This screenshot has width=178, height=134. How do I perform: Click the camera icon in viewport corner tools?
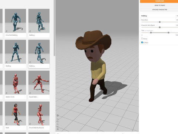tap(58, 129)
